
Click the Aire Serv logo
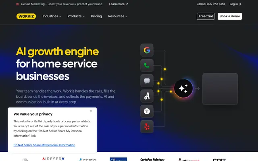[x=53, y=159]
